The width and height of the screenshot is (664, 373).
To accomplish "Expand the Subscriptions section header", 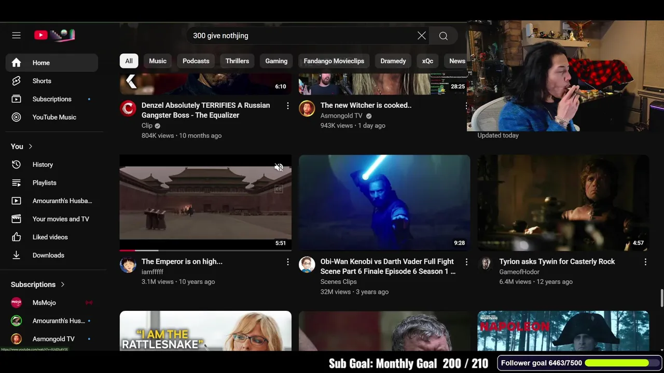I will [38, 284].
